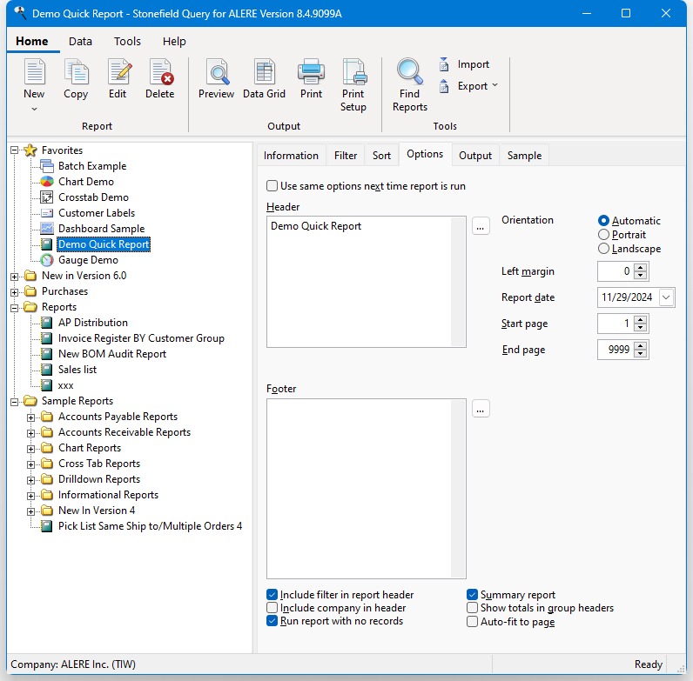
Task: Select the Customer Labels report
Action: 97,213
